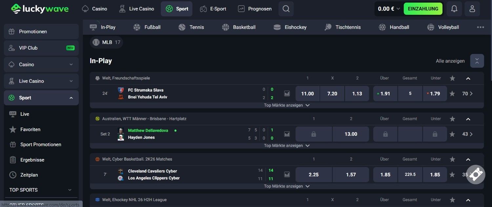The image size is (492, 207).
Task: Click the luckywave logo
Action: point(40,9)
